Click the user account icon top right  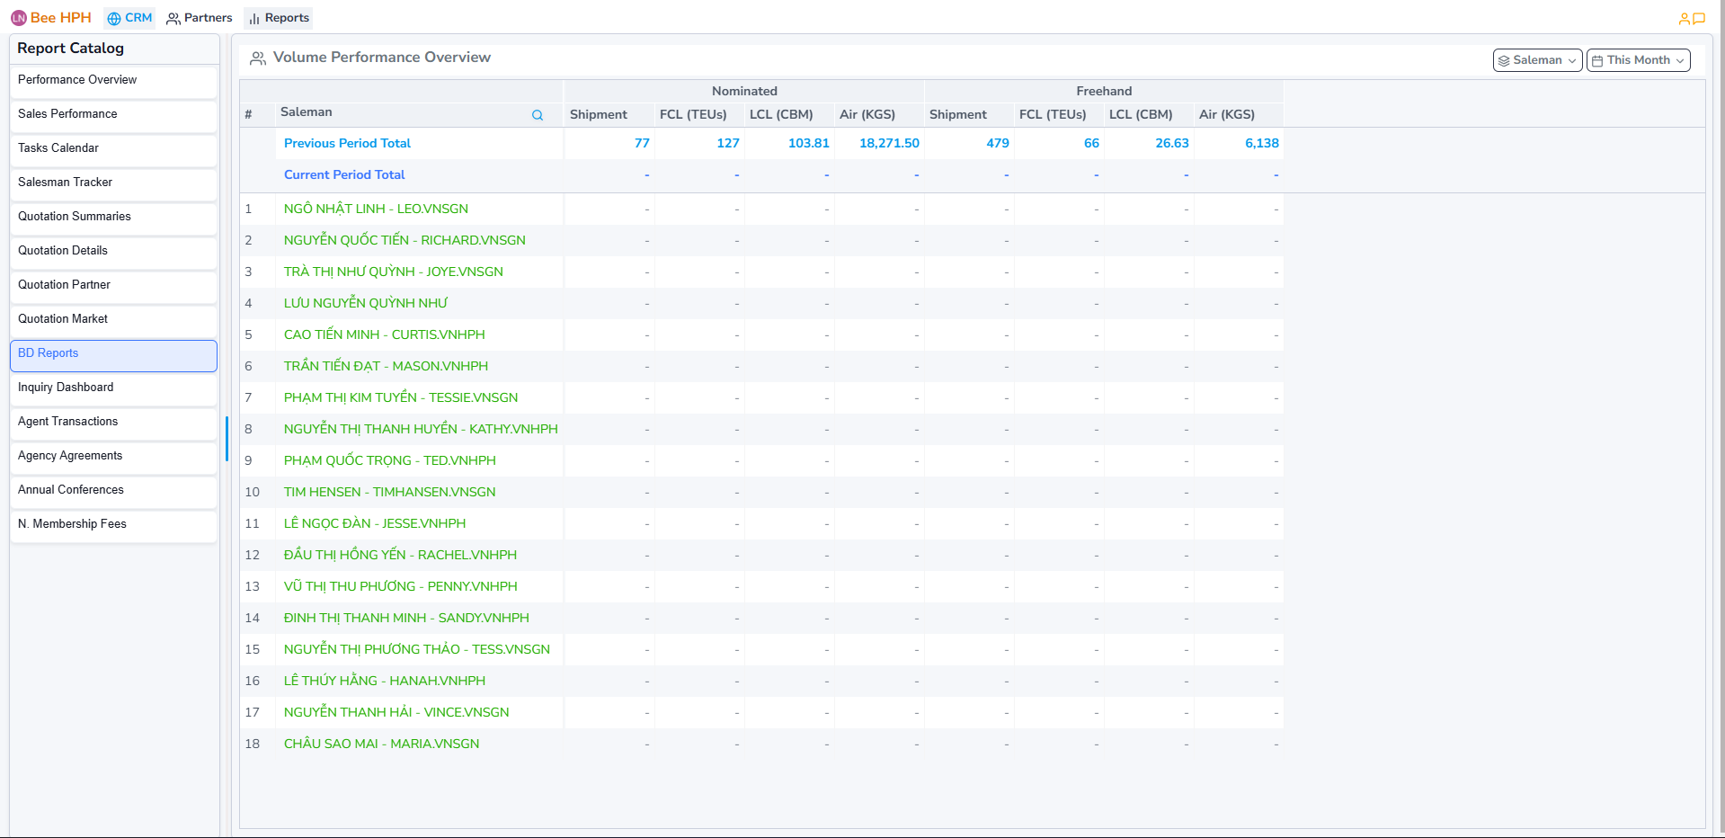(x=1685, y=17)
